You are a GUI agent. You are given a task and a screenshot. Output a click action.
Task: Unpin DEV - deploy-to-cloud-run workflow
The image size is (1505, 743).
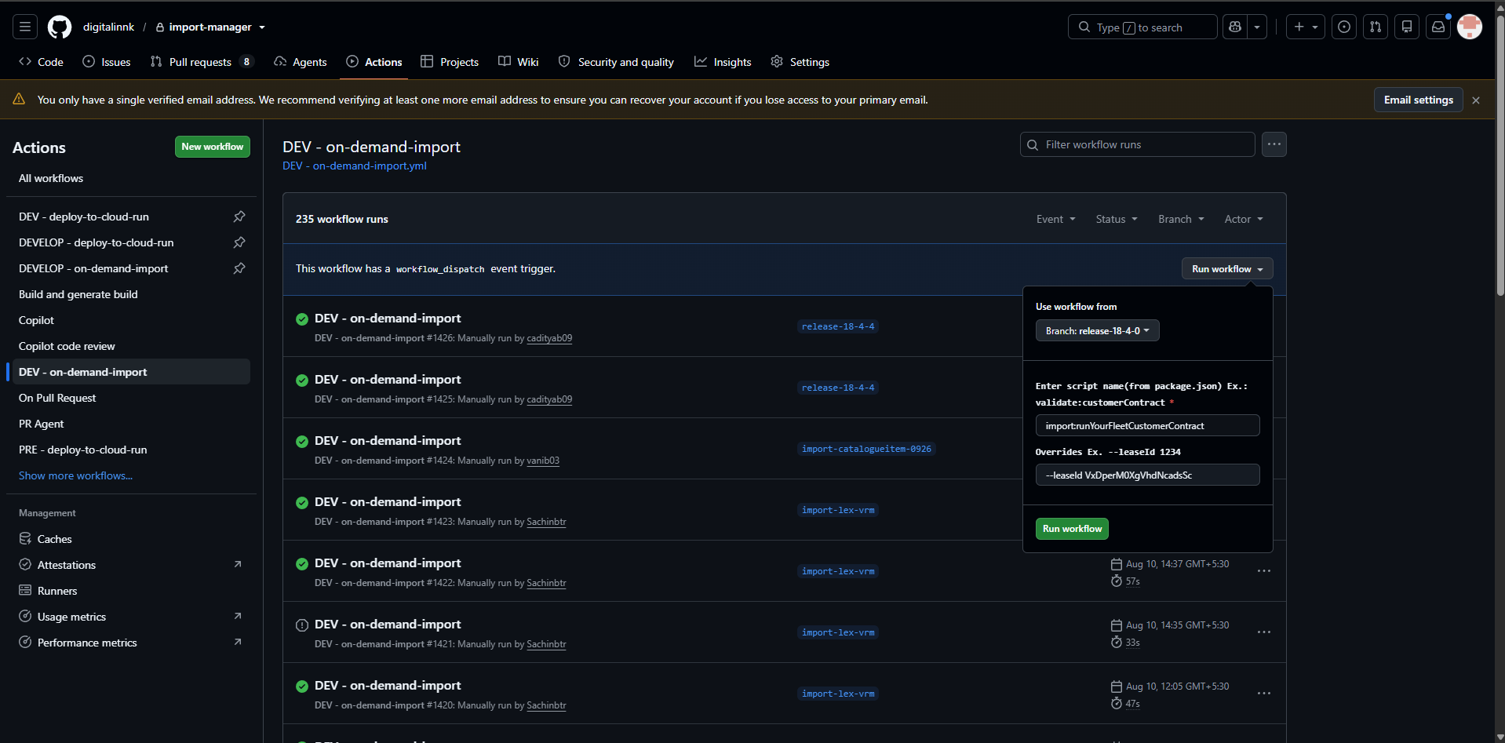coord(239,217)
